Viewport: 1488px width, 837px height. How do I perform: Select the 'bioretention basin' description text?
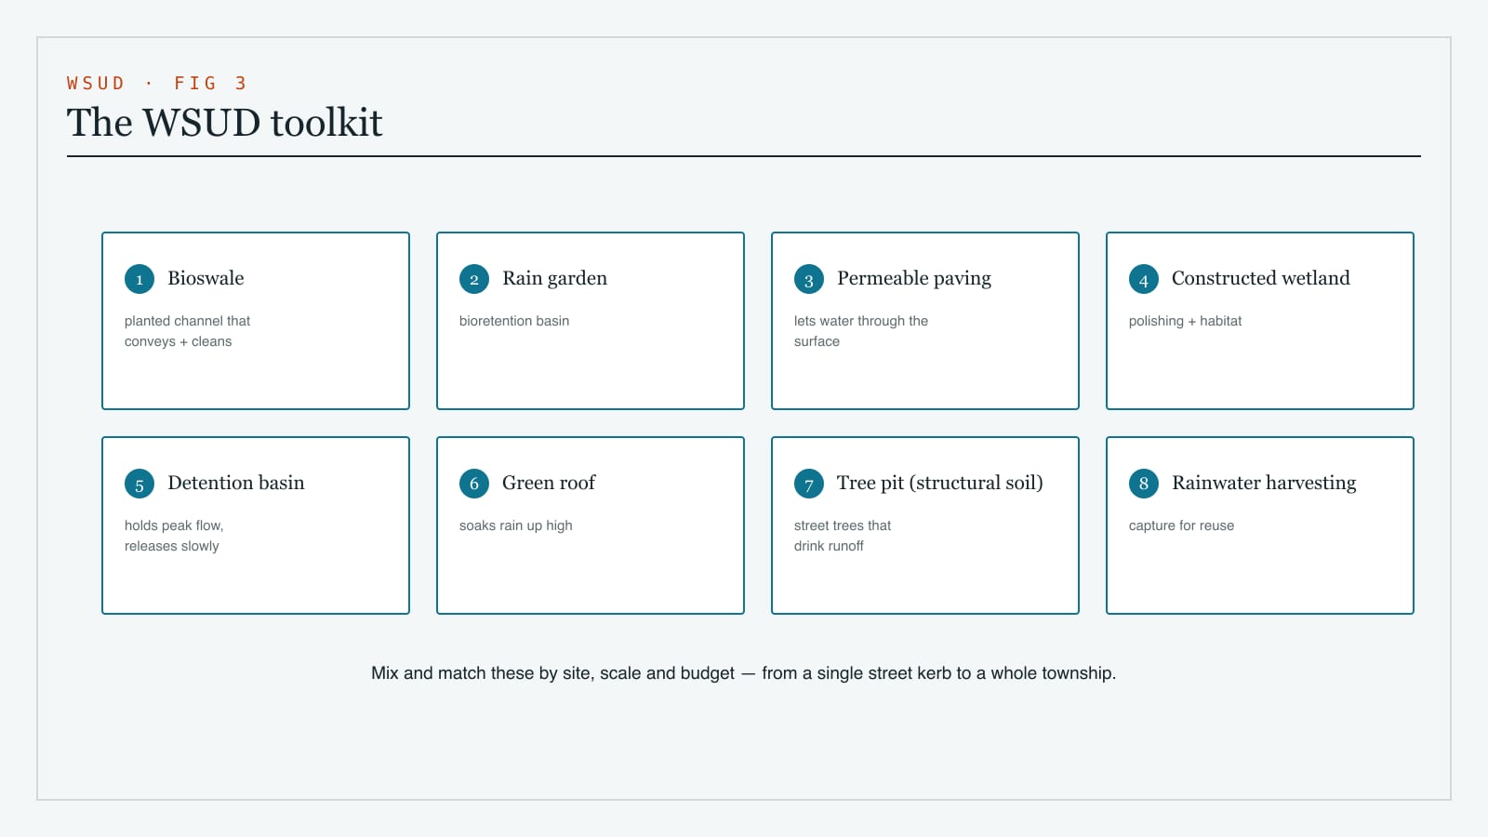point(514,321)
